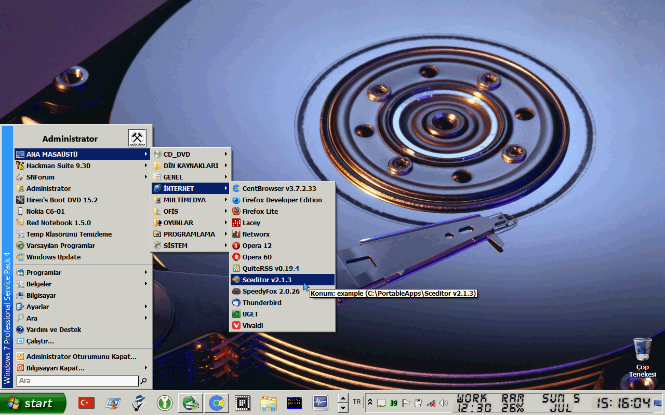The image size is (665, 415).
Task: Expand the MULTİMEDYA submenu
Action: tap(191, 200)
